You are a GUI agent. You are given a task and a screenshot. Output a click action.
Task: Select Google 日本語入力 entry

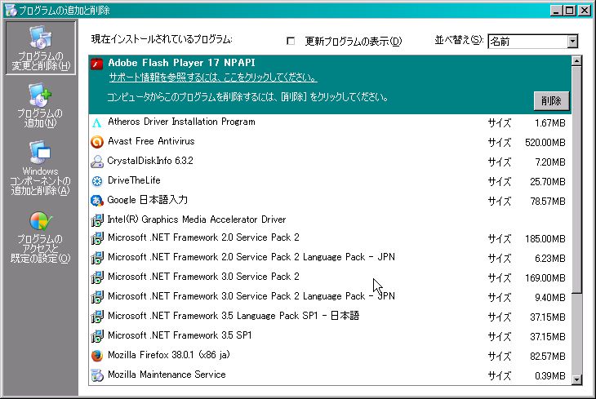[x=330, y=201]
